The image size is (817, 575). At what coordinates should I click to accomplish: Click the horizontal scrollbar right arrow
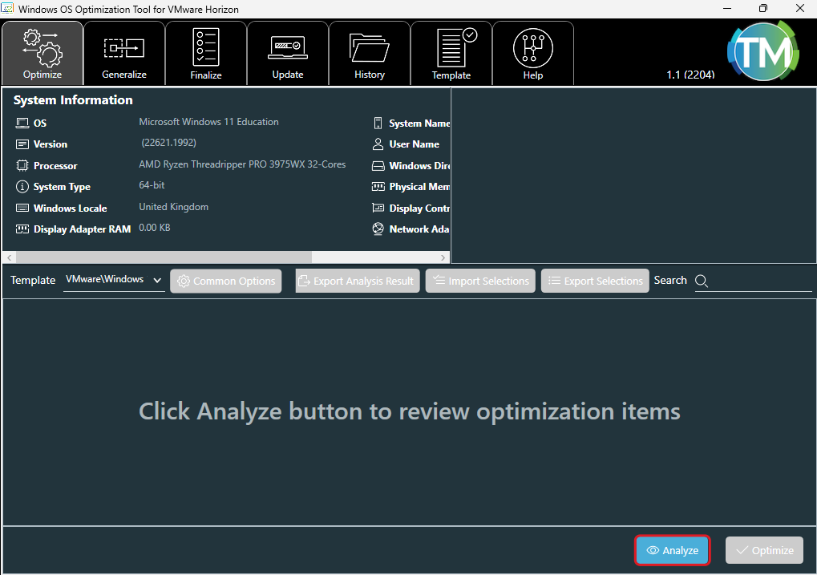pyautogui.click(x=443, y=257)
